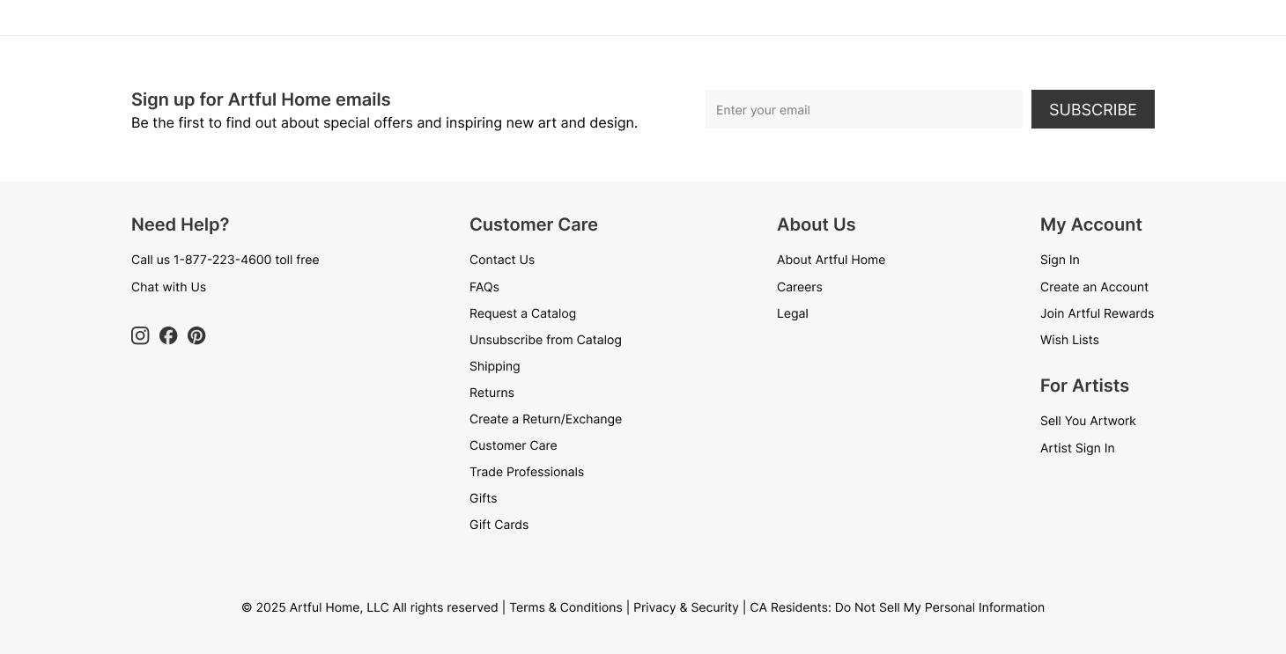Screen dimensions: 1286x654
Task: Open Artful Home's Facebook page
Action: pos(168,335)
